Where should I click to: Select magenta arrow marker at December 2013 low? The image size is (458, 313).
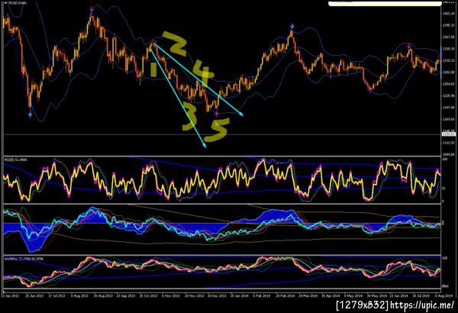click(217, 114)
